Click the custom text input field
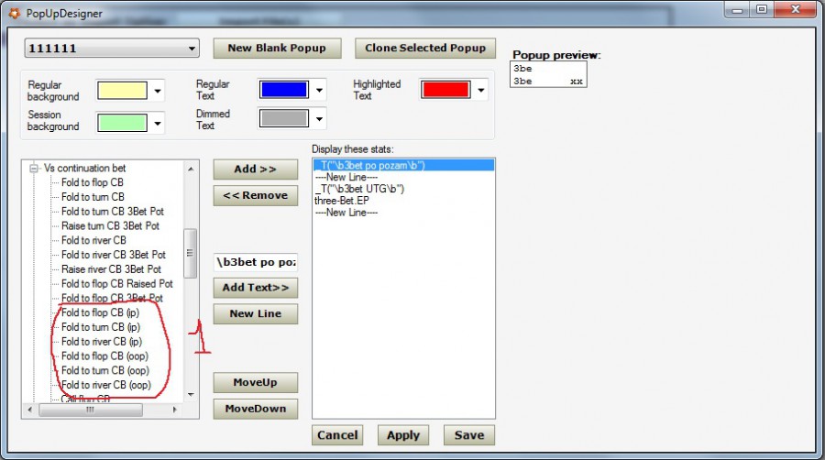 (x=256, y=262)
